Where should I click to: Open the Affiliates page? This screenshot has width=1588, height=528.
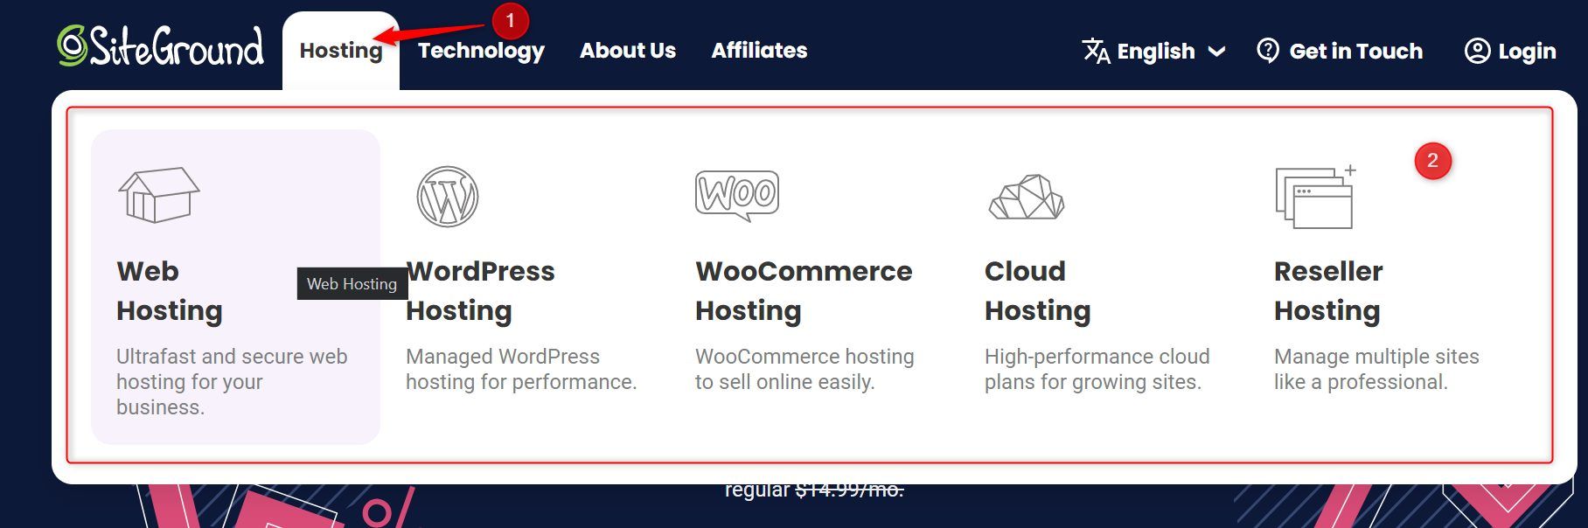[759, 51]
